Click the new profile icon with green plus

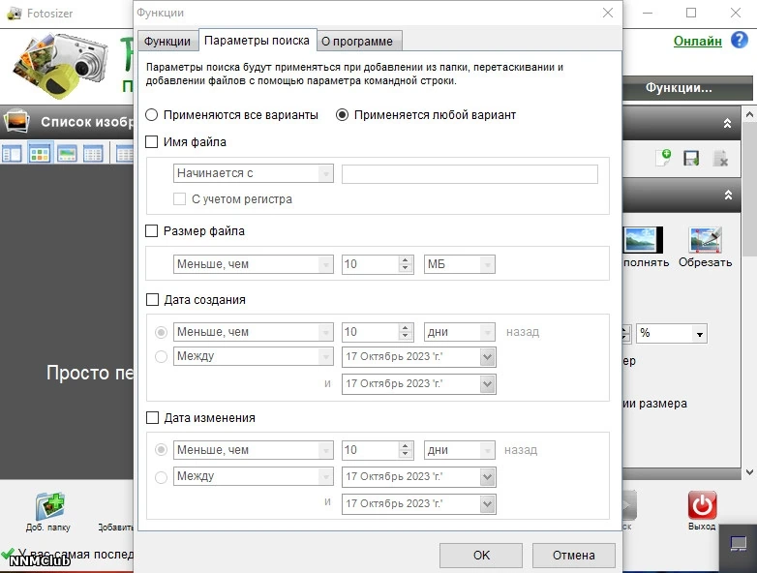663,158
